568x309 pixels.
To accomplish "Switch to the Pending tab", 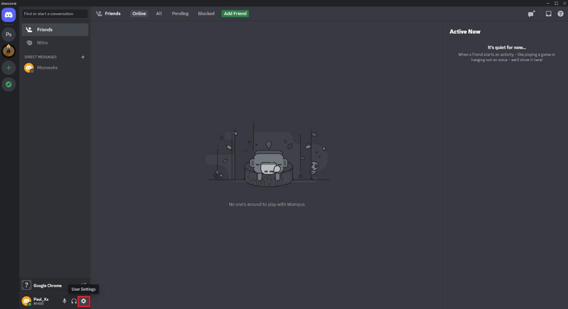I will coord(180,14).
